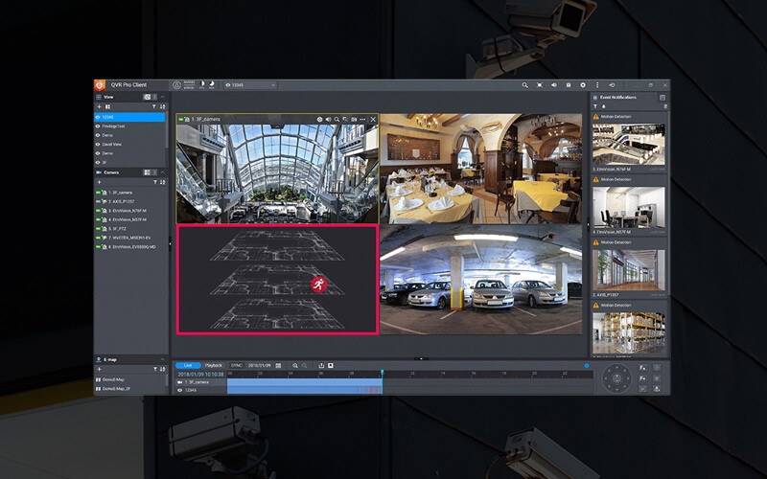Click the blue playhead marker on timeline
This screenshot has height=479, width=767.
[x=382, y=372]
